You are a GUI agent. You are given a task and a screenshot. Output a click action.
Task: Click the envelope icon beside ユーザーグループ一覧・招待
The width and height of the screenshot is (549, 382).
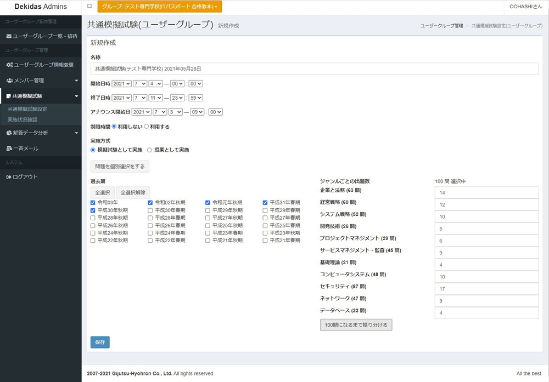click(x=9, y=36)
